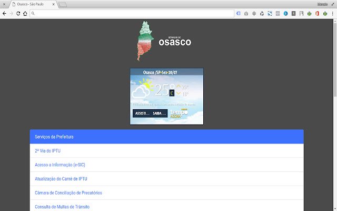The image size is (337, 211).
Task: Focus the browser address bar
Action: 132,14
